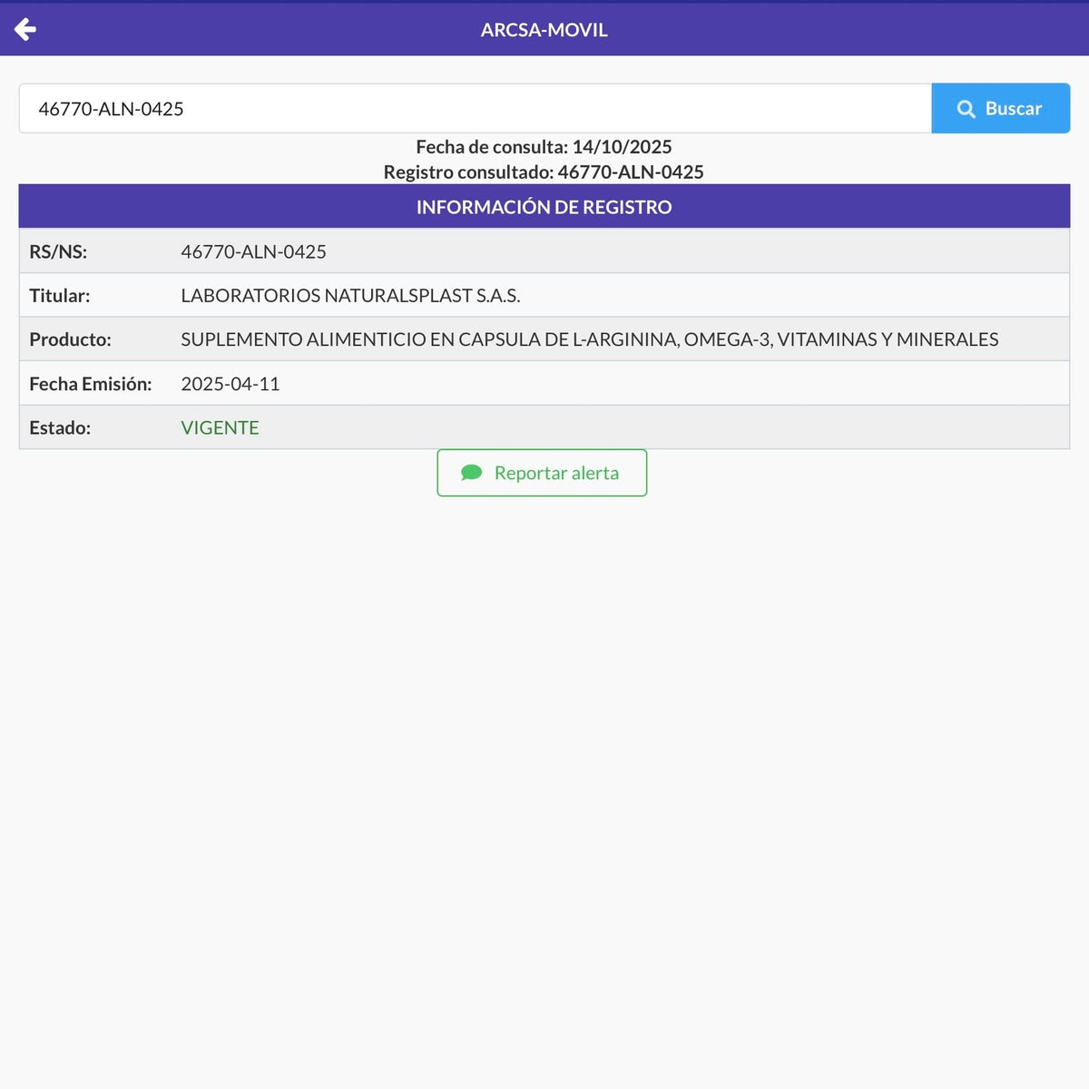1089x1089 pixels.
Task: Click the Estado row label
Action: coord(60,427)
